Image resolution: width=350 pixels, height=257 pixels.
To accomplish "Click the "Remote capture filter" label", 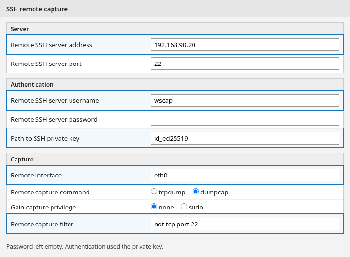I will click(42, 224).
